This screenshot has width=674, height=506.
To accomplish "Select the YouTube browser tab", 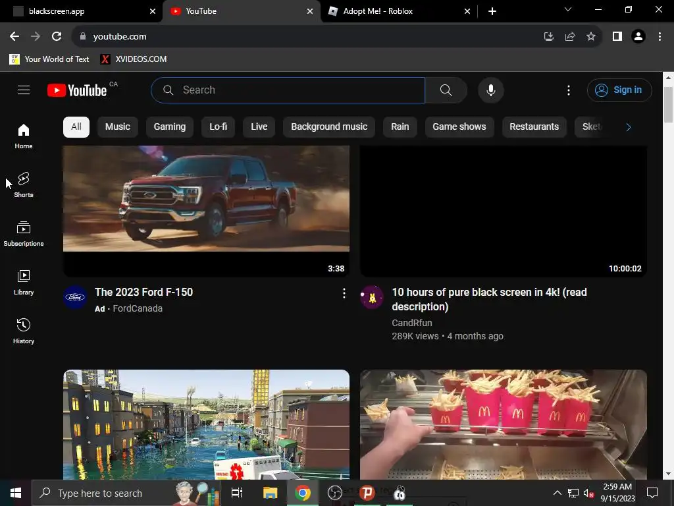I will pyautogui.click(x=241, y=11).
